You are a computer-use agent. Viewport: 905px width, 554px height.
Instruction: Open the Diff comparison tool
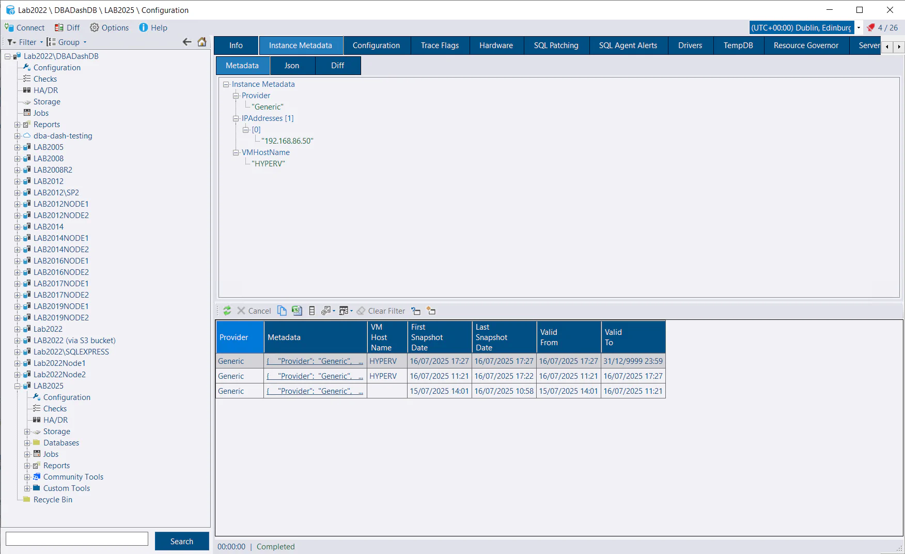tap(68, 27)
